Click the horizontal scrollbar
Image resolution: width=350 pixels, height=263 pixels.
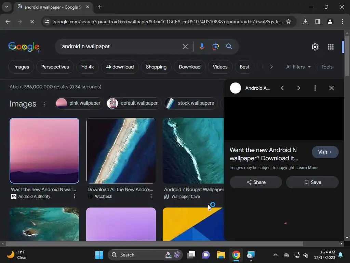click(x=154, y=244)
